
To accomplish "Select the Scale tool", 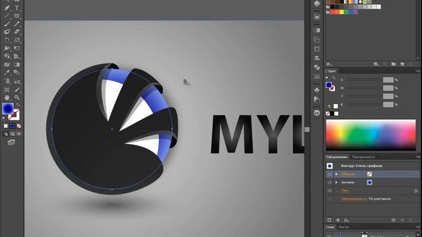I will click(x=16, y=40).
